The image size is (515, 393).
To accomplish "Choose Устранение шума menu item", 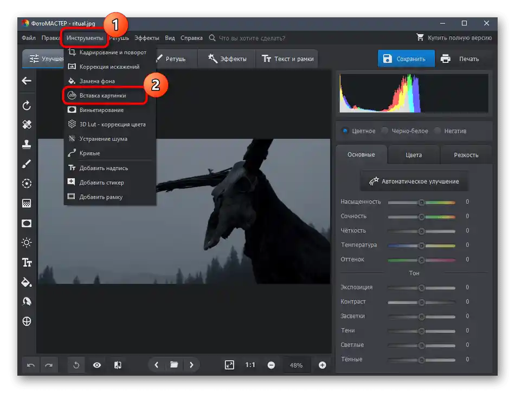I will point(110,139).
